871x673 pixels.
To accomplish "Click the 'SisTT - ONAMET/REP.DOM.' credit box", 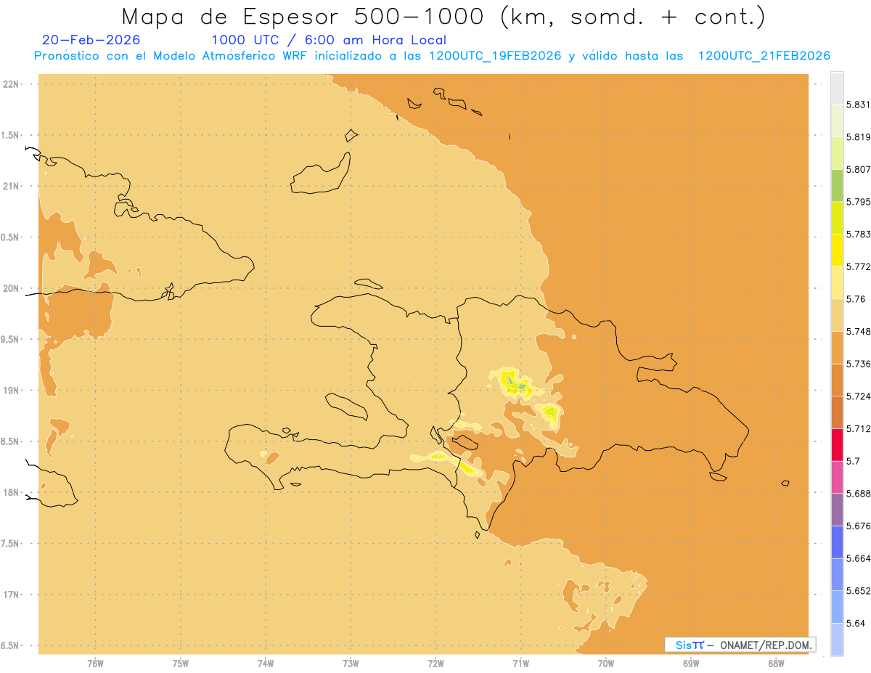I will 740,645.
